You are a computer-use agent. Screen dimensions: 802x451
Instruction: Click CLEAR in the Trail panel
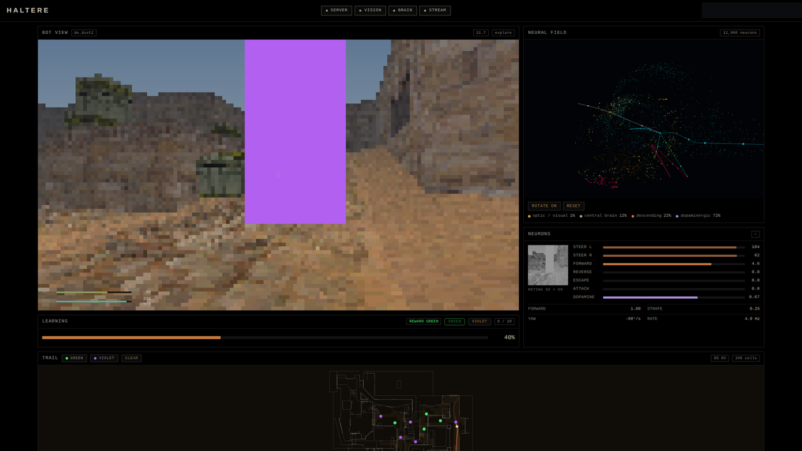[x=132, y=358]
